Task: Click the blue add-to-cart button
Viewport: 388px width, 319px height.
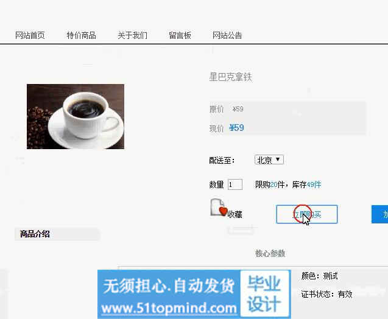Action: [x=380, y=214]
